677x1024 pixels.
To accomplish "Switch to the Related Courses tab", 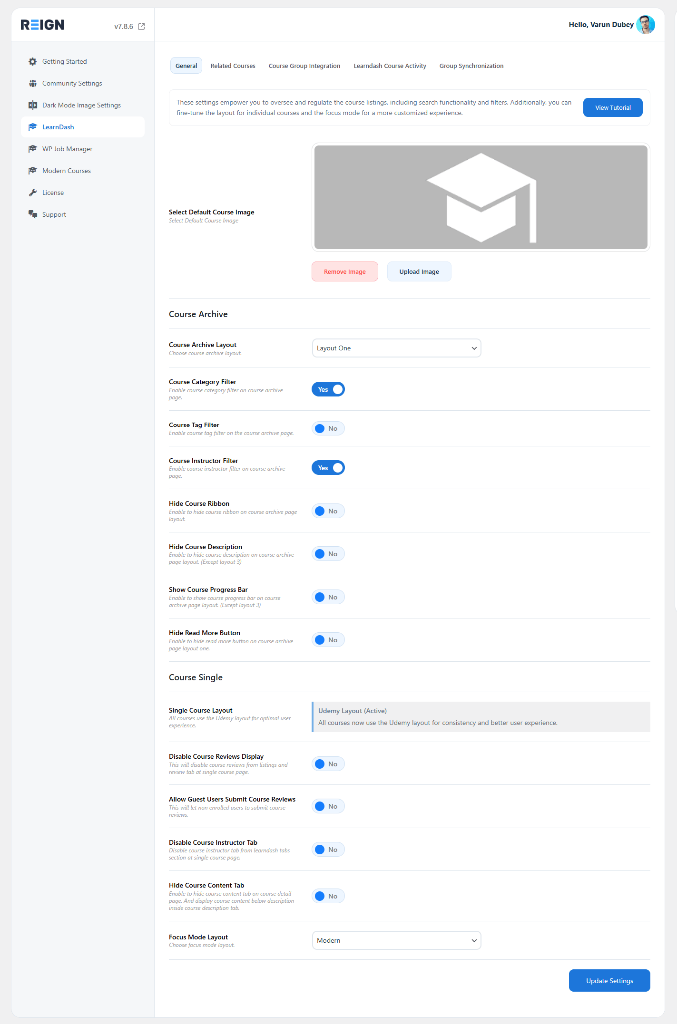I will point(233,66).
